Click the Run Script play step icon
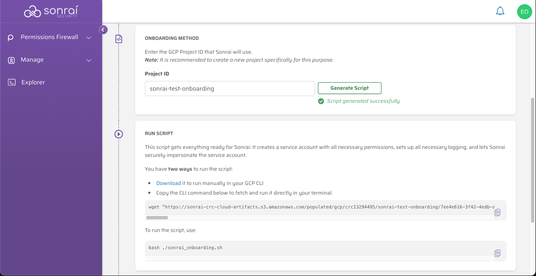Viewport: 536px width, 276px height. click(119, 134)
